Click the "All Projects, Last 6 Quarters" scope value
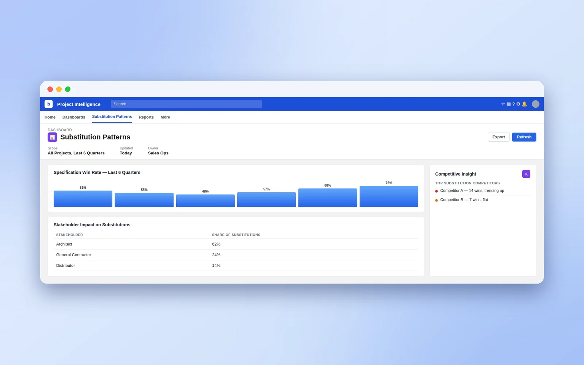Image resolution: width=584 pixels, height=365 pixels. coord(76,153)
